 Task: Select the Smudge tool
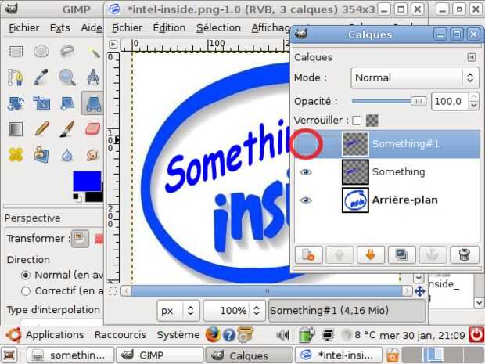93,154
